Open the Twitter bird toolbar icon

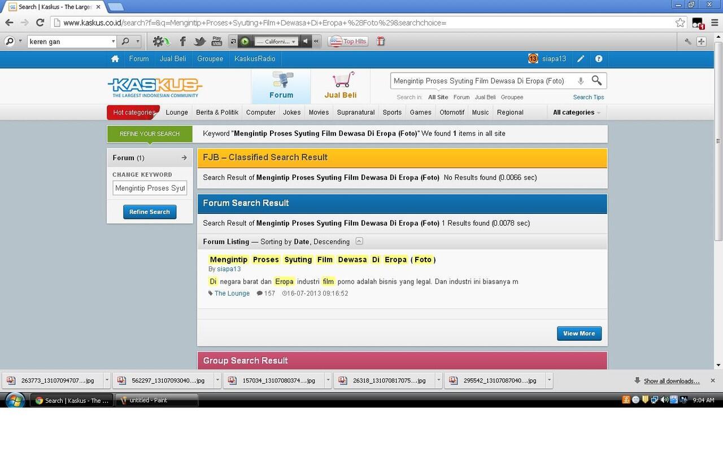tap(199, 41)
